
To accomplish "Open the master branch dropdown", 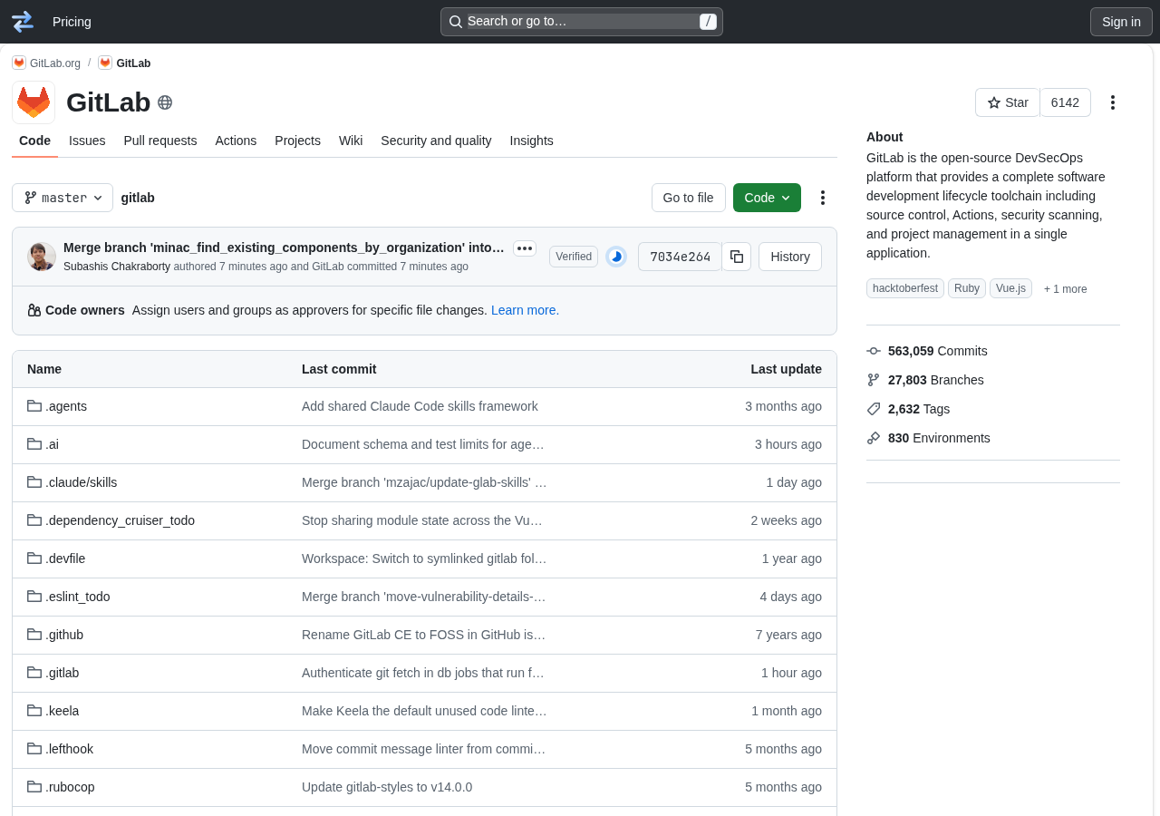I will (x=63, y=198).
